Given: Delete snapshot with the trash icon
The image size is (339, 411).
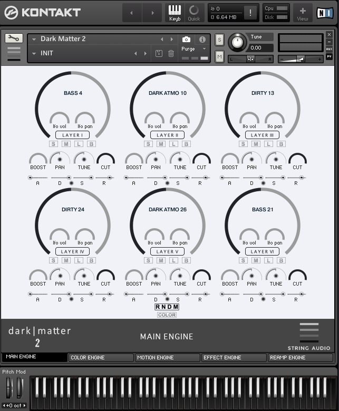Looking at the screenshot, I should coord(171,53).
